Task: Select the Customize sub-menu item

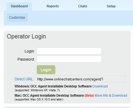Action: [x=17, y=17]
